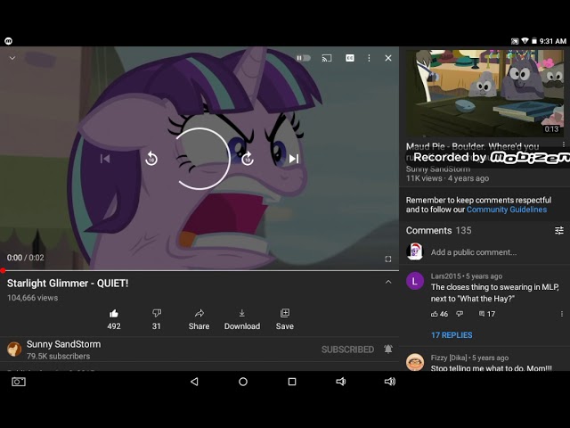
Task: Open Mobizen icon in status bar
Action: coord(8,41)
